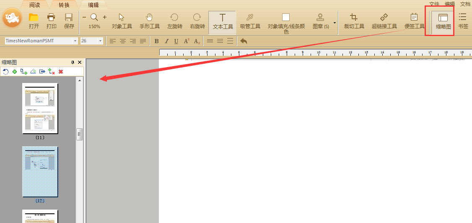Select the 裁切工具 crop tool
This screenshot has height=223, width=472.
pos(354,21)
